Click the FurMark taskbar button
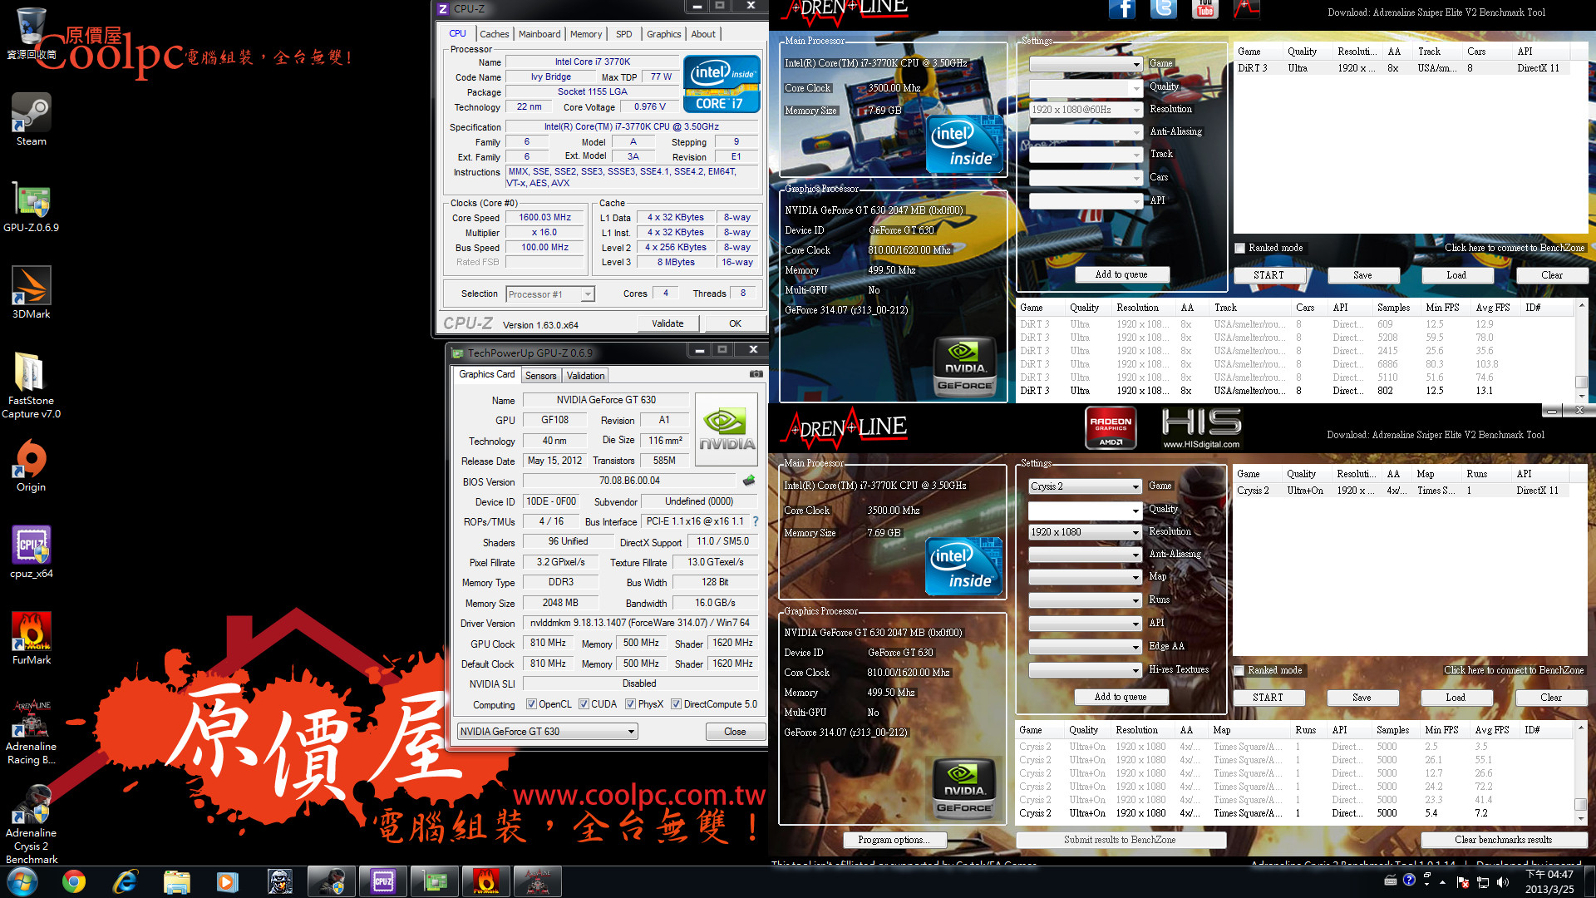This screenshot has width=1596, height=898. point(486,881)
